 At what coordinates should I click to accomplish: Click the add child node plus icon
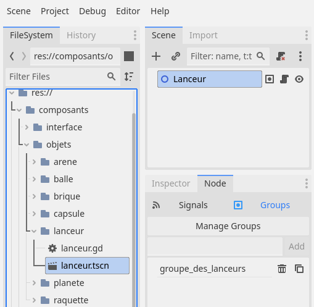156,56
